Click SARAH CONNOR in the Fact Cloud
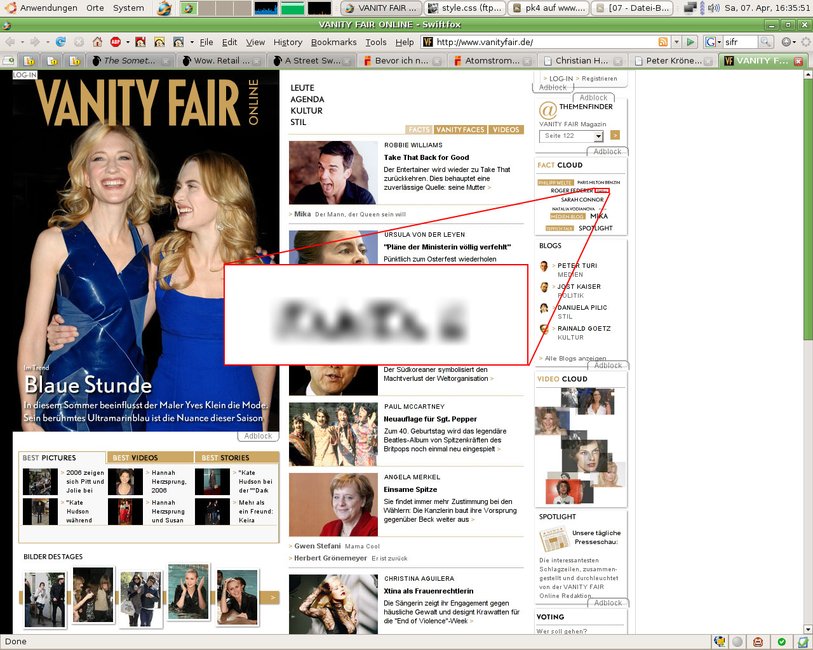Image resolution: width=813 pixels, height=650 pixels. click(582, 199)
